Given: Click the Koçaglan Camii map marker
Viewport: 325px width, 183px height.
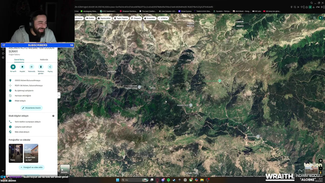Looking at the screenshot, I should 191,105.
